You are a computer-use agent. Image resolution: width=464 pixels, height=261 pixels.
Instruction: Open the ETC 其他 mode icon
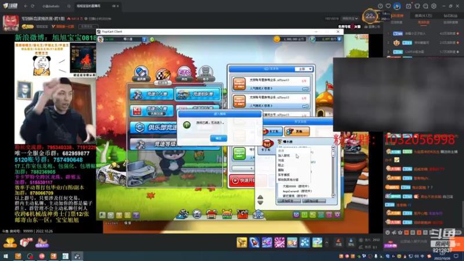(x=184, y=74)
